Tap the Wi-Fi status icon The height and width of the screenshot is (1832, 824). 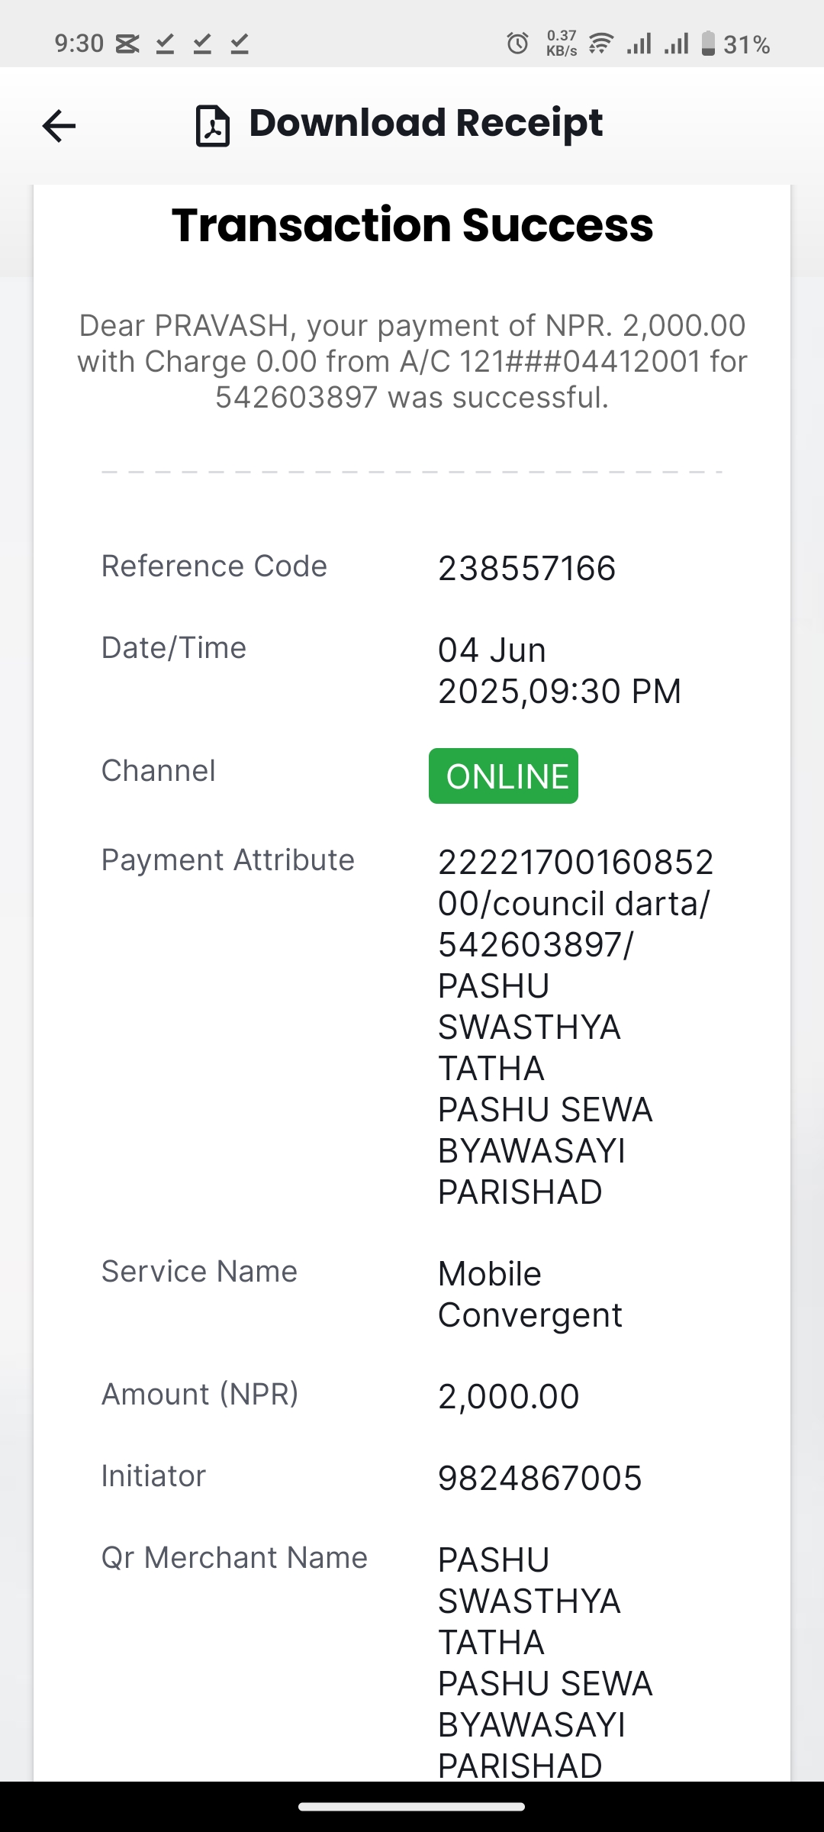[x=601, y=44]
